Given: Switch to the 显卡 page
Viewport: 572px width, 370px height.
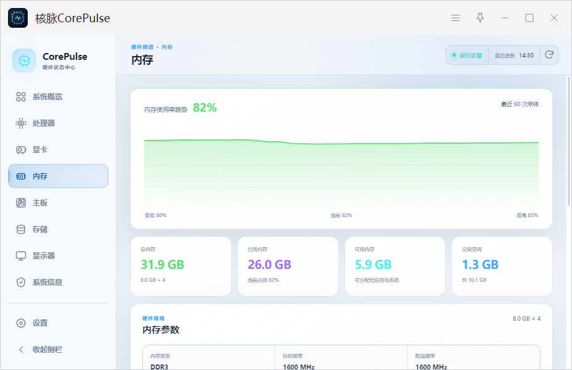Looking at the screenshot, I should 59,150.
